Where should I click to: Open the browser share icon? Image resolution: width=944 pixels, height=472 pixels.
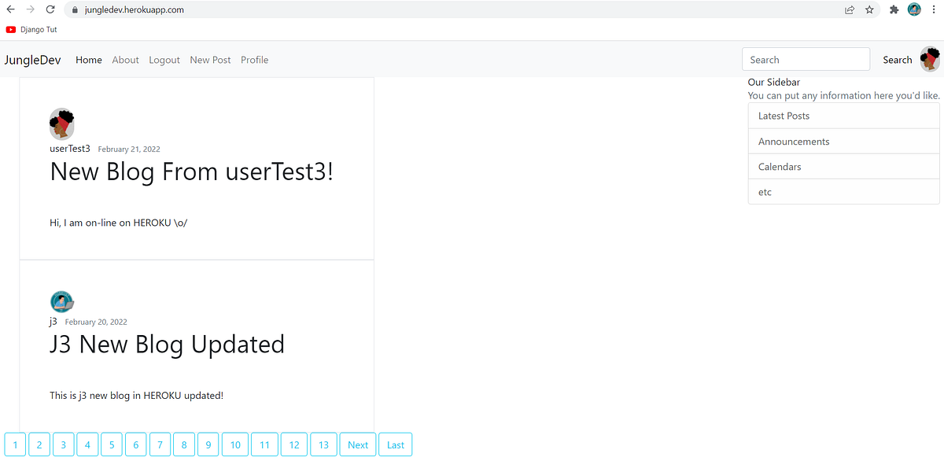[850, 9]
